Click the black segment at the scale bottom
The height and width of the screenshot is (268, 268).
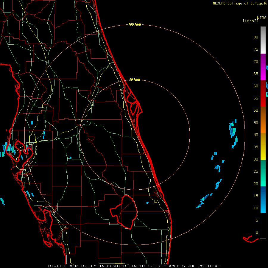point(263,226)
